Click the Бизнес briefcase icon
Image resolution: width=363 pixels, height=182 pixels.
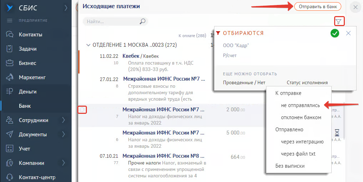pos(10,63)
